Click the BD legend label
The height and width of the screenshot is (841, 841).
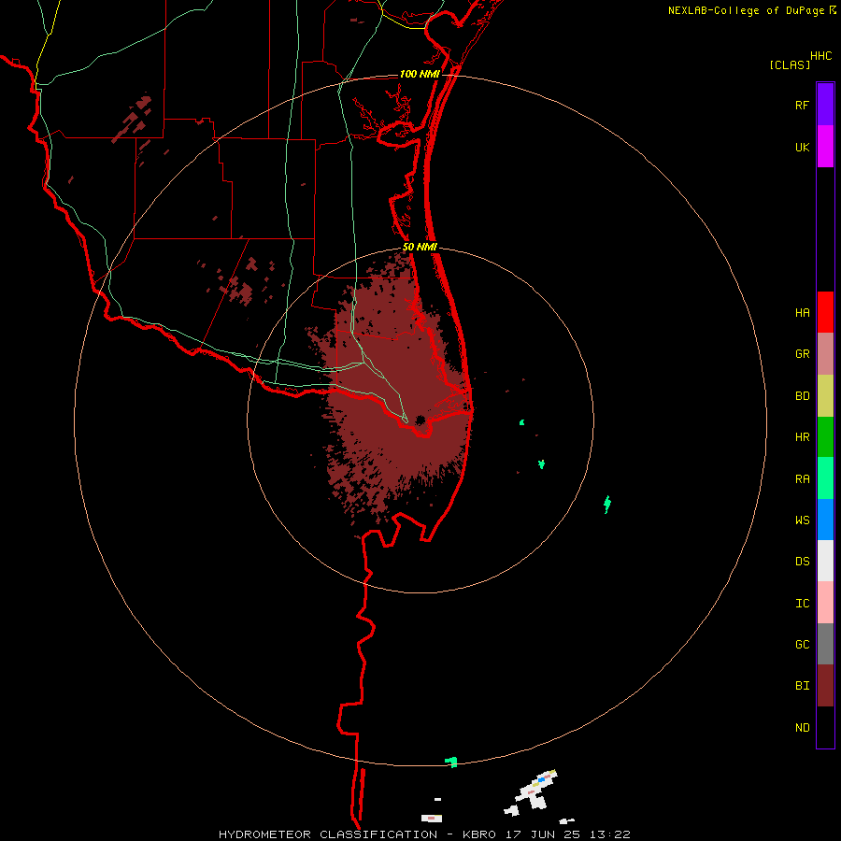(802, 396)
